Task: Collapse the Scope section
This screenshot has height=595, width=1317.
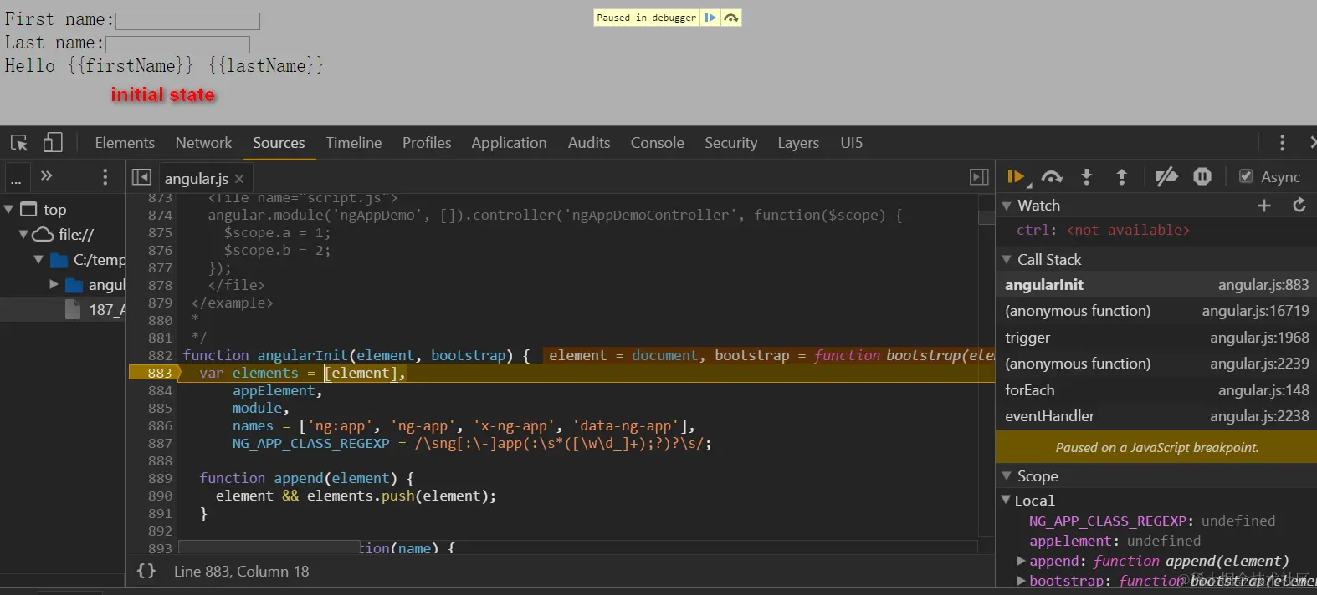Action: (1007, 476)
